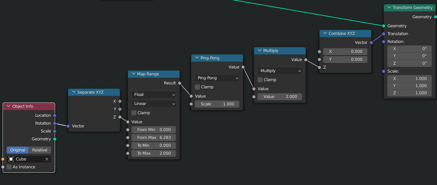Click the Separate XYZ Vector input socket
Image resolution: width=437 pixels, height=185 pixels.
(68, 126)
